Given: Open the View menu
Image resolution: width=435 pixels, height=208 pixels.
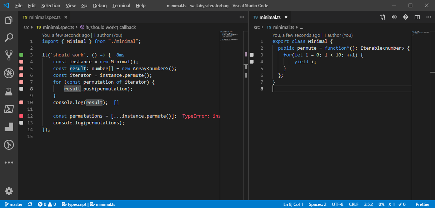Looking at the screenshot, I should click(x=71, y=6).
